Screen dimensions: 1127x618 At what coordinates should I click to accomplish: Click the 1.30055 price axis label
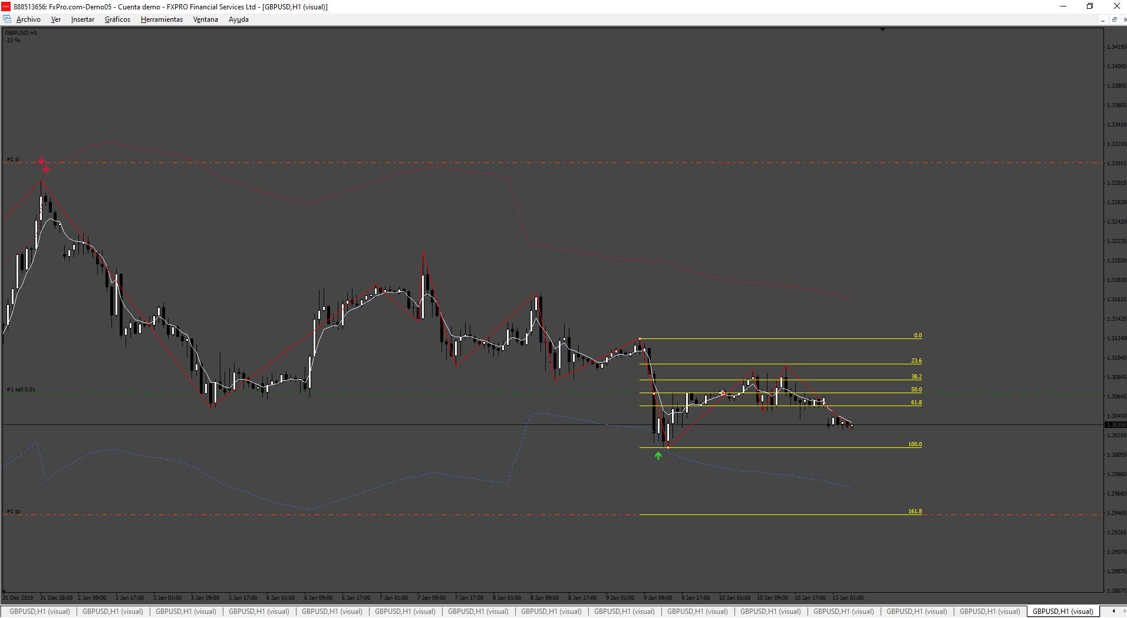1116,455
